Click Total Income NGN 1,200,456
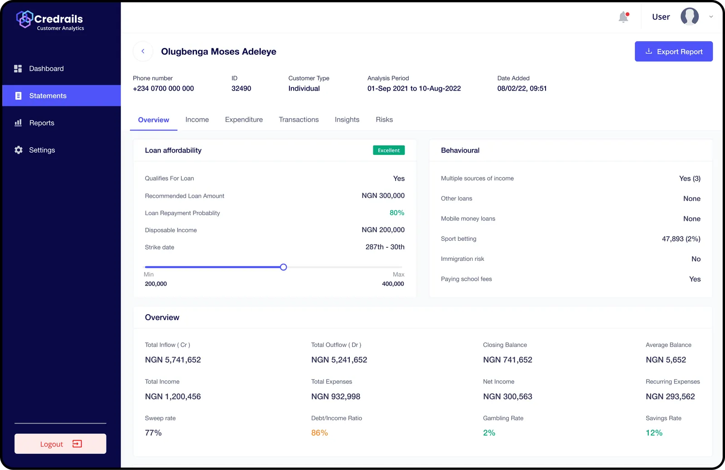Image resolution: width=725 pixels, height=470 pixels. click(x=173, y=397)
